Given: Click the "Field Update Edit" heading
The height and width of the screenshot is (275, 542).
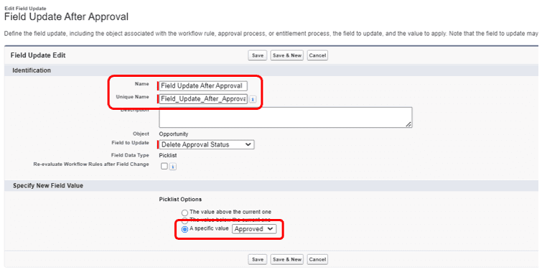Looking at the screenshot, I should point(38,55).
